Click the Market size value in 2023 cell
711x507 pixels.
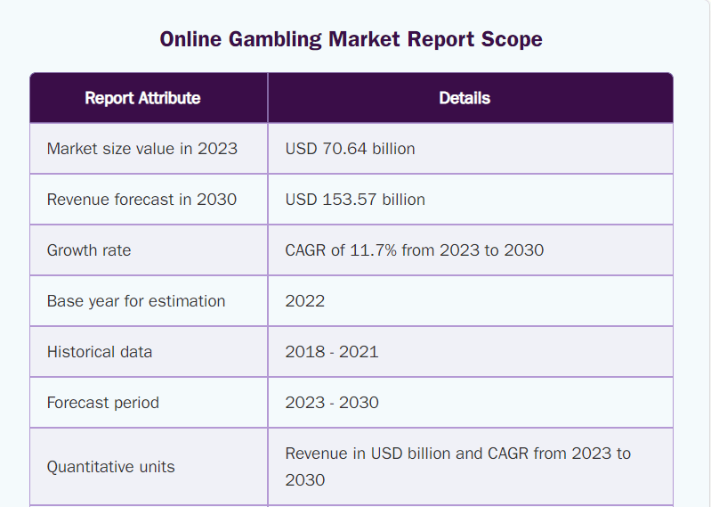tap(149, 149)
